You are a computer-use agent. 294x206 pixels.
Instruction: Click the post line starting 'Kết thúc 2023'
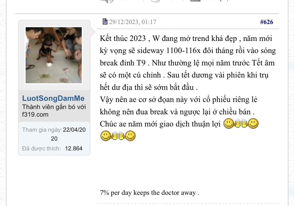[186, 38]
